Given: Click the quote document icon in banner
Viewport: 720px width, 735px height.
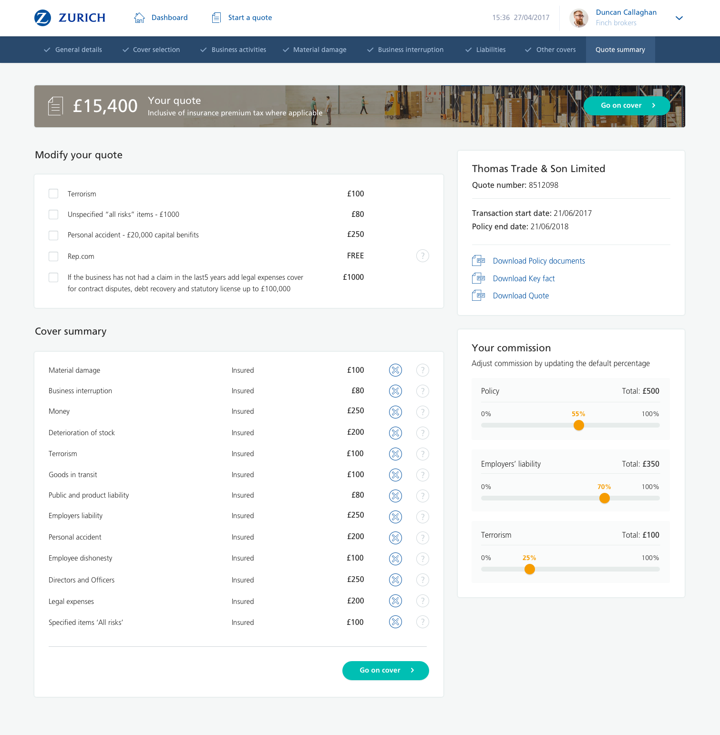Looking at the screenshot, I should [55, 106].
